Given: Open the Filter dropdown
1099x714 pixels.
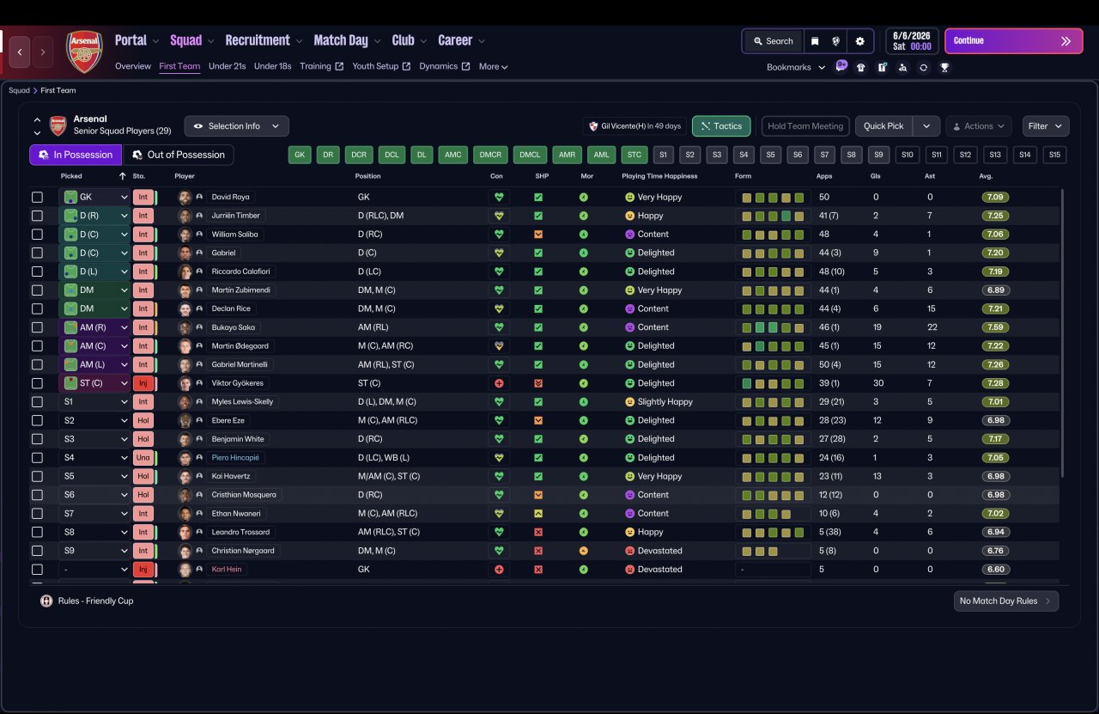Looking at the screenshot, I should 1046,126.
